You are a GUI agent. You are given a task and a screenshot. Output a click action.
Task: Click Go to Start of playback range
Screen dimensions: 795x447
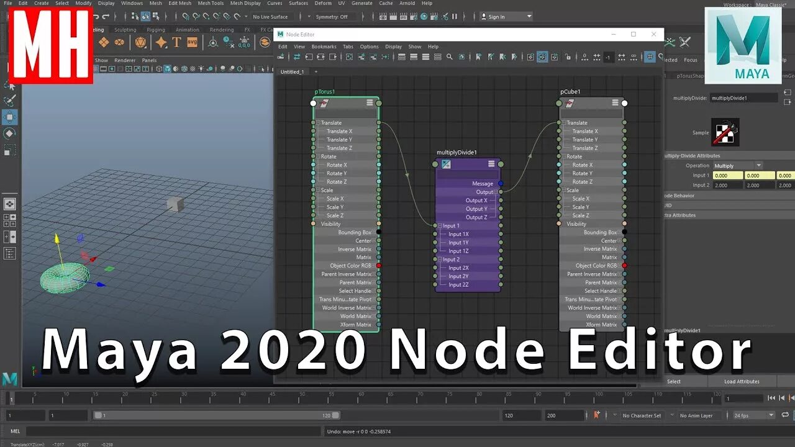coord(771,398)
